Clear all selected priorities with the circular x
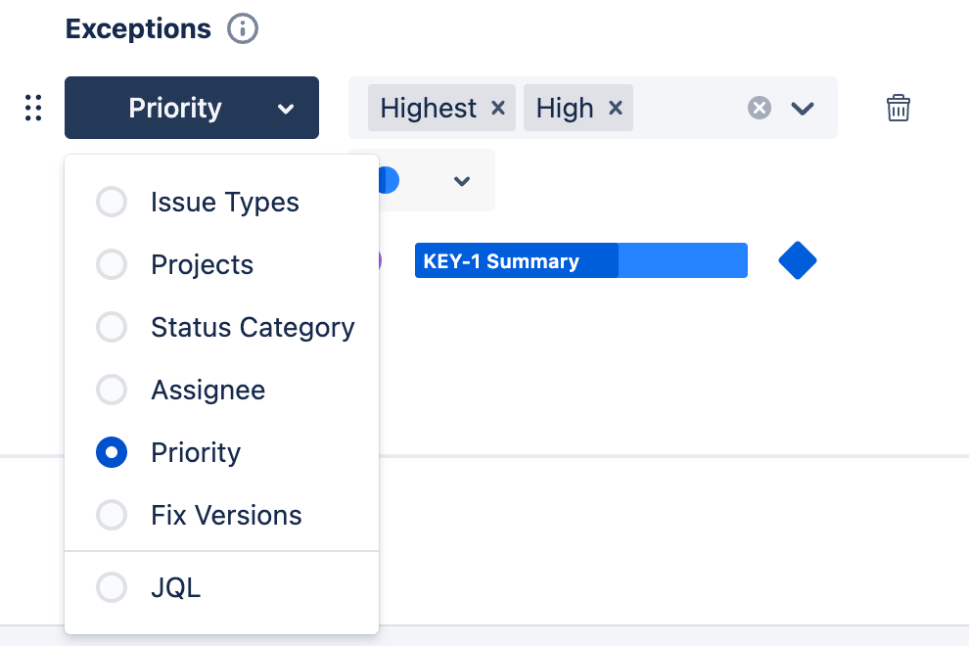This screenshot has width=969, height=646. click(760, 108)
